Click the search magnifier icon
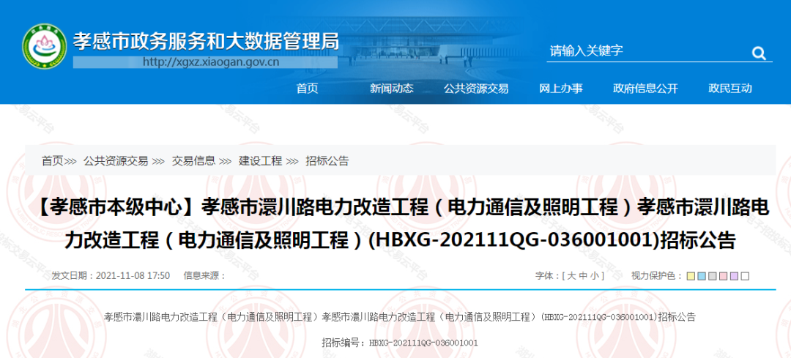791x358 pixels. pos(759,53)
